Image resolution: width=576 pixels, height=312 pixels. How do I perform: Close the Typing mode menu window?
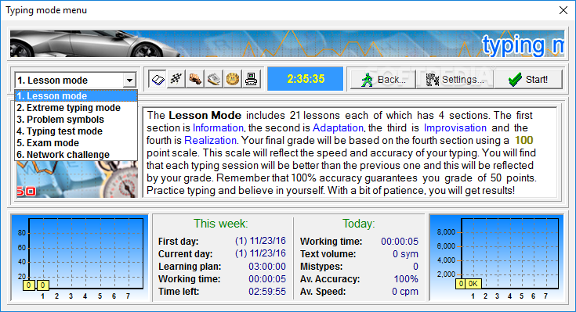[563, 10]
